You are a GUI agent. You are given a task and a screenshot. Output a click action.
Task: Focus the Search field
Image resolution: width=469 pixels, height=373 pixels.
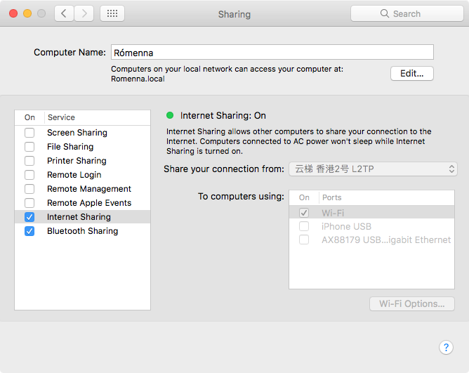[x=407, y=13]
